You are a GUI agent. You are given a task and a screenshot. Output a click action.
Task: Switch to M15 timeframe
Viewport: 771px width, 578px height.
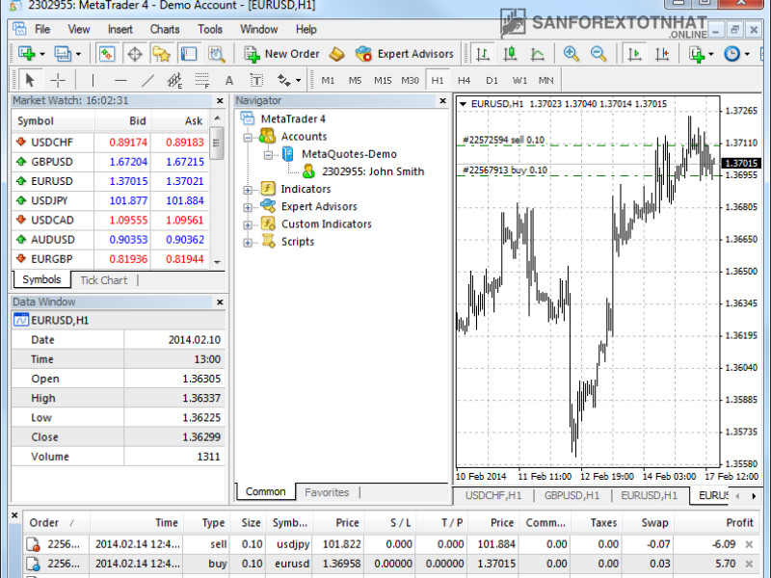383,80
